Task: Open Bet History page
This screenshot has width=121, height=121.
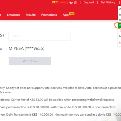Action: [108, 2]
